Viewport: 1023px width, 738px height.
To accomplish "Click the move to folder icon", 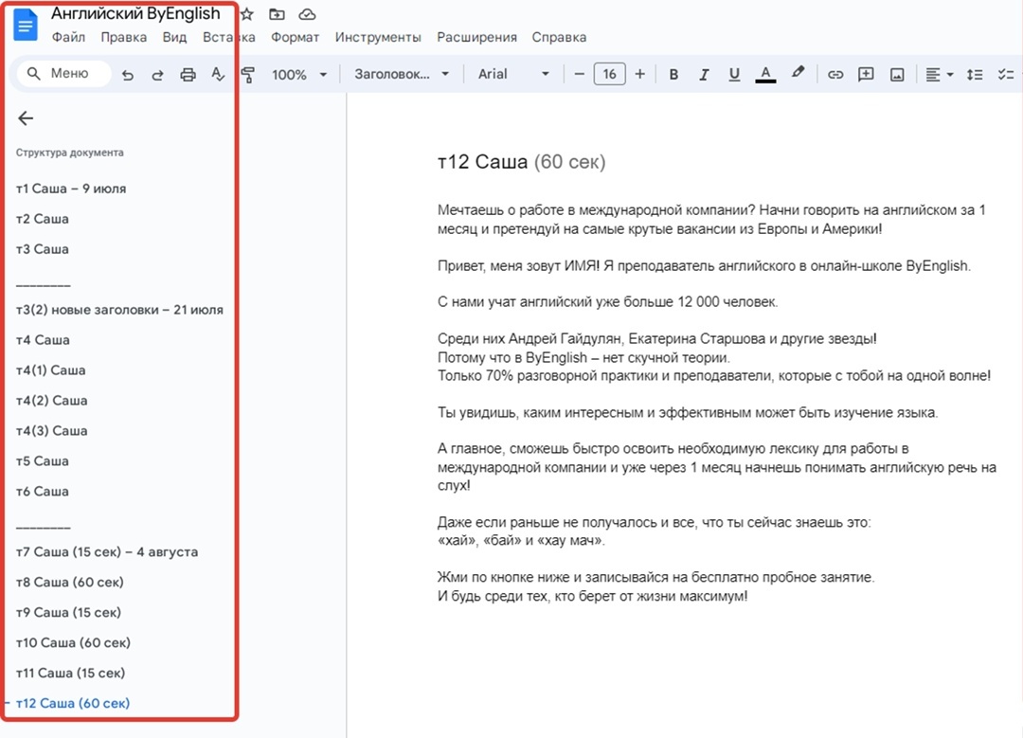I will pyautogui.click(x=278, y=13).
